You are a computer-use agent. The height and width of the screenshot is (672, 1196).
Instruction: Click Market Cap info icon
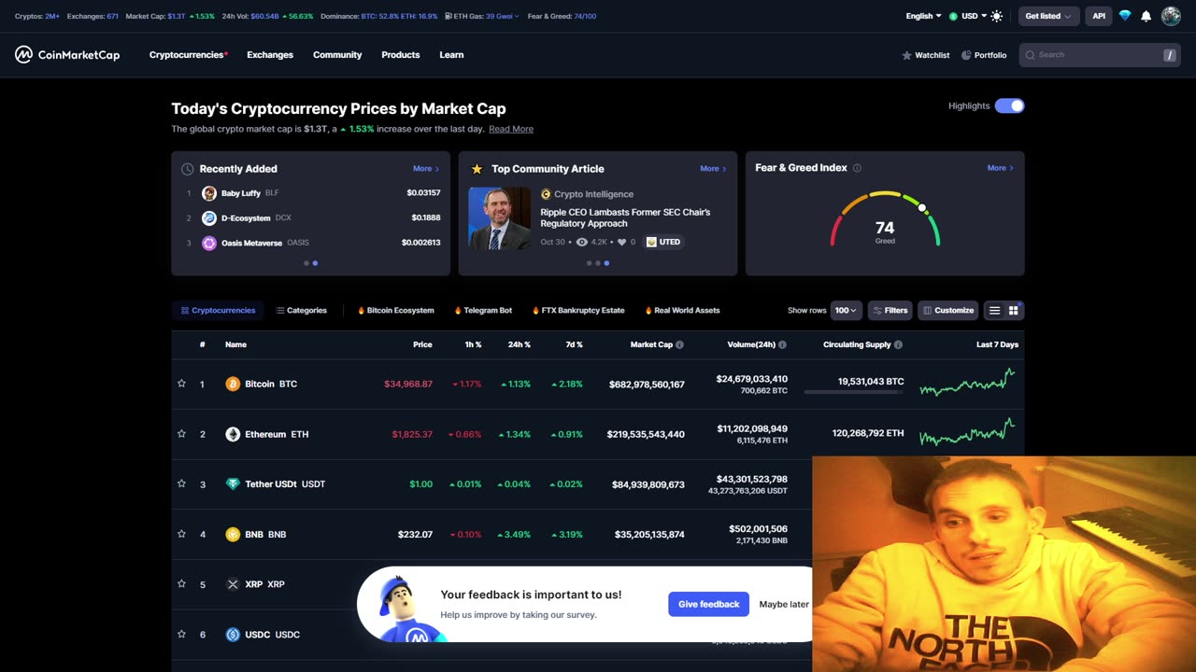(x=679, y=344)
